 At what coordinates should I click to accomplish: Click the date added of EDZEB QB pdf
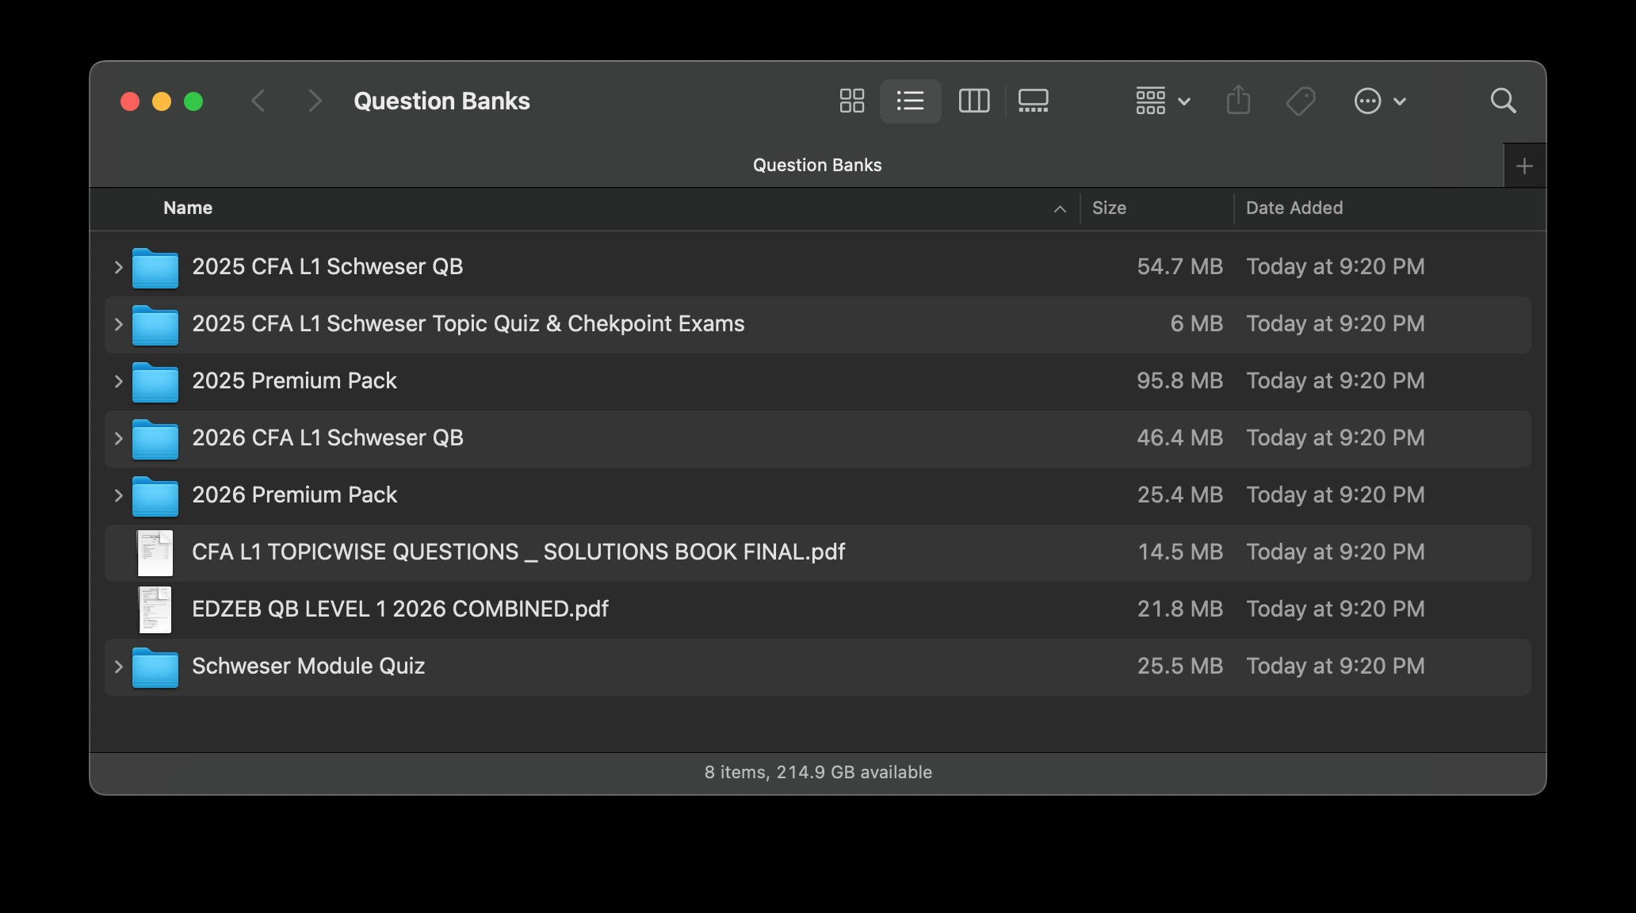pyautogui.click(x=1336, y=609)
